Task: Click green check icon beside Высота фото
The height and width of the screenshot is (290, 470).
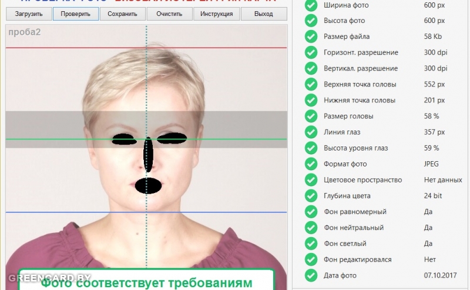Action: pyautogui.click(x=311, y=21)
